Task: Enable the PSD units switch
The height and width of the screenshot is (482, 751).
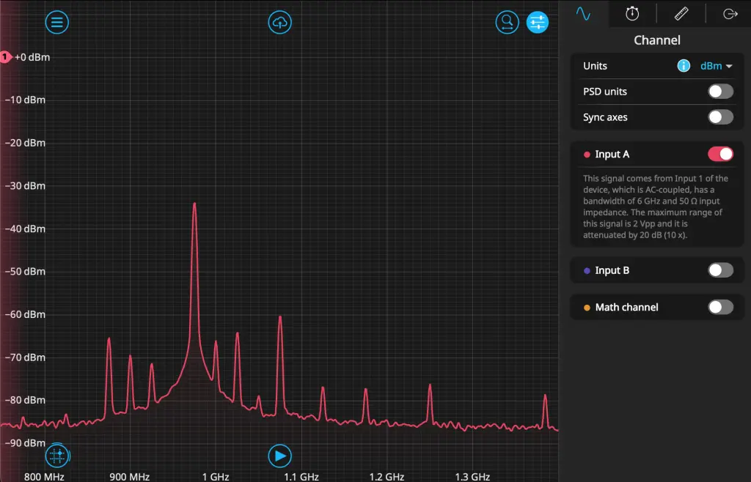Action: pos(720,92)
